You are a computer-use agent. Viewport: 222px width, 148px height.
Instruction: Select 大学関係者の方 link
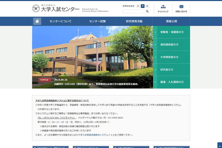(x=171, y=57)
